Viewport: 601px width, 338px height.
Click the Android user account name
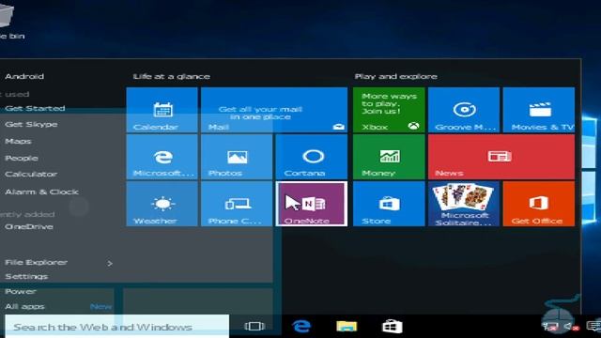(x=24, y=76)
